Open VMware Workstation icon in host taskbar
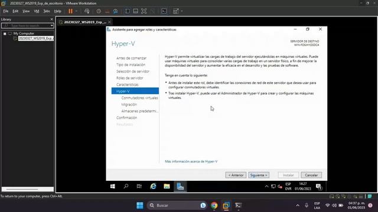Screen dimensions: 378x212 [226, 206]
